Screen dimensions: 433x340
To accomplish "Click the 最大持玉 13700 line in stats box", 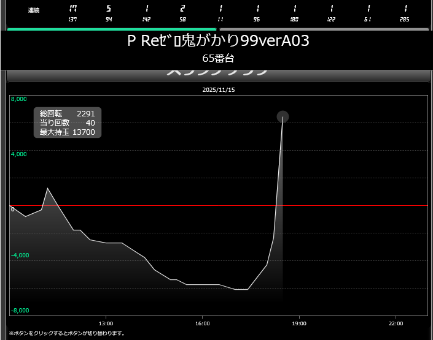I will 68,132.
